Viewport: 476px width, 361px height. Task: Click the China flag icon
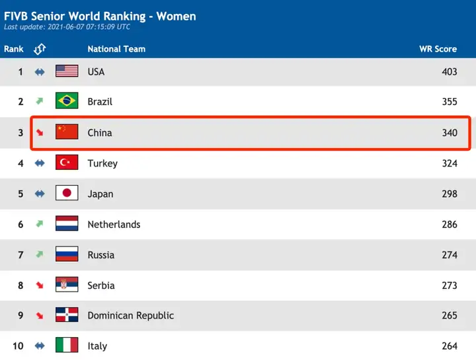coord(67,132)
